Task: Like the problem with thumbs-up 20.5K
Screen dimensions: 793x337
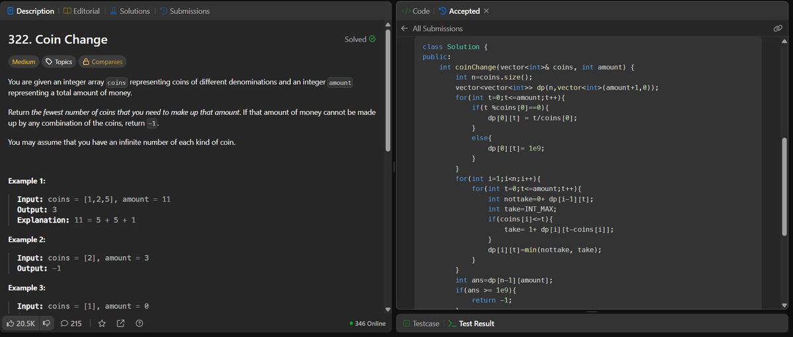Action: [20, 324]
